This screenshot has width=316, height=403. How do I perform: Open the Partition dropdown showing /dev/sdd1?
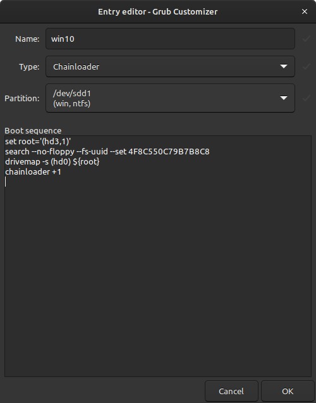point(170,98)
